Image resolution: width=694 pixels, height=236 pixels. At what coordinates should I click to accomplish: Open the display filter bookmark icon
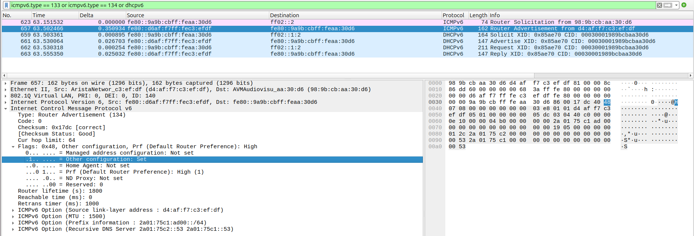(x=6, y=5)
